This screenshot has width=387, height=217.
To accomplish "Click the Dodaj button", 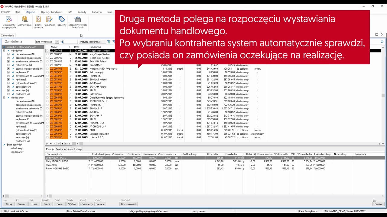I will (x=9, y=204).
